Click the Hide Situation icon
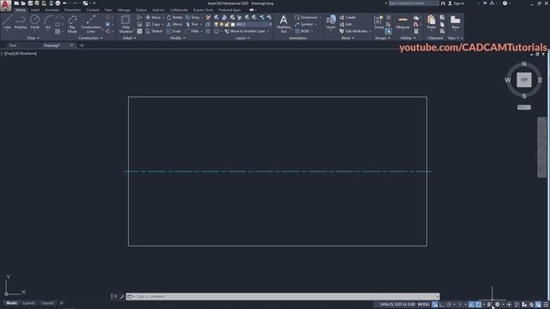550x309 pixels. pos(125,24)
